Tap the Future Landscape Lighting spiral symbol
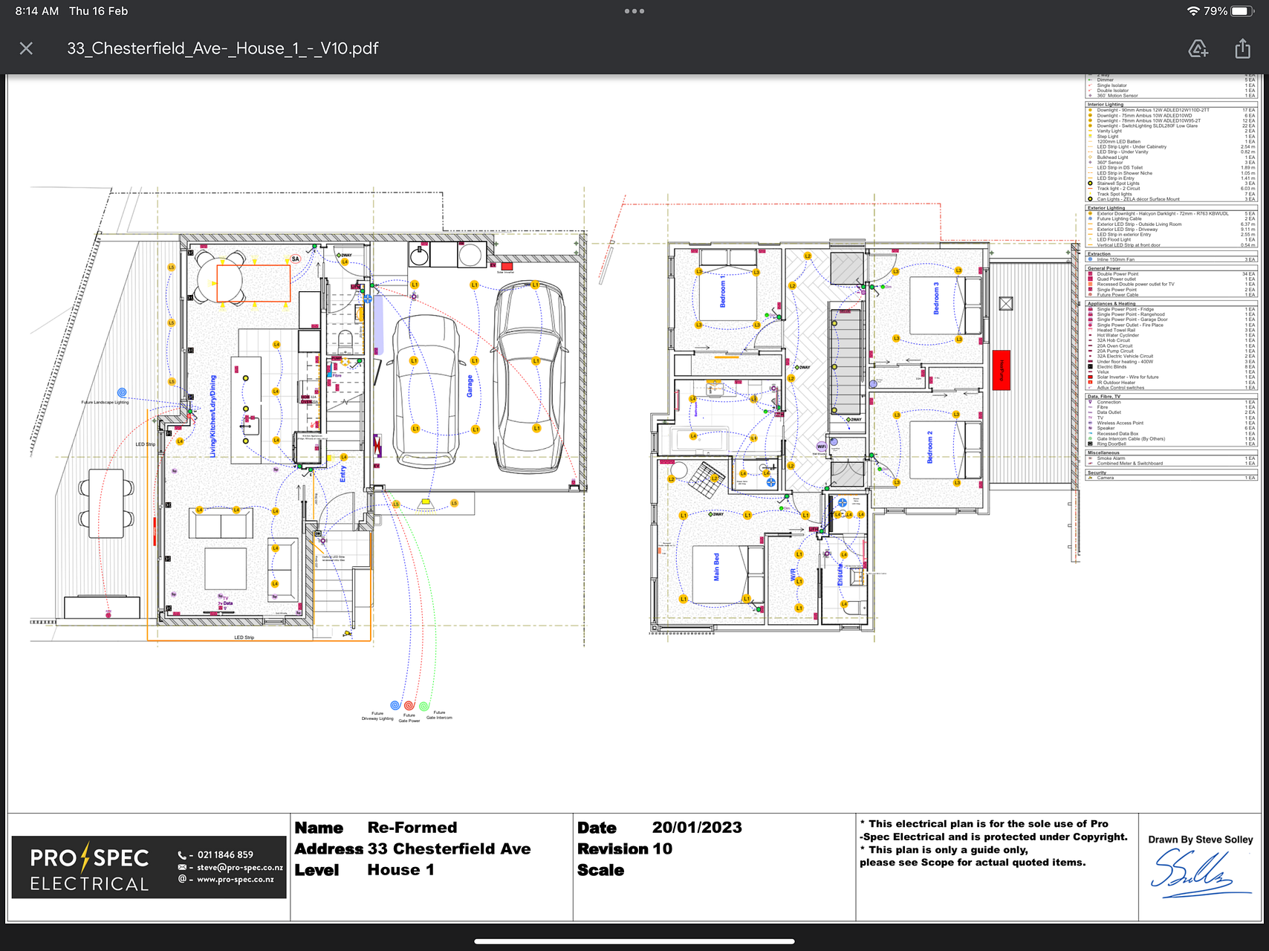The image size is (1269, 951). pos(122,392)
